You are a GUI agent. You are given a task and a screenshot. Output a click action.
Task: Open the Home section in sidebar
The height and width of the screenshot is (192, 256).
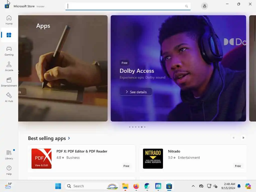click(9, 20)
